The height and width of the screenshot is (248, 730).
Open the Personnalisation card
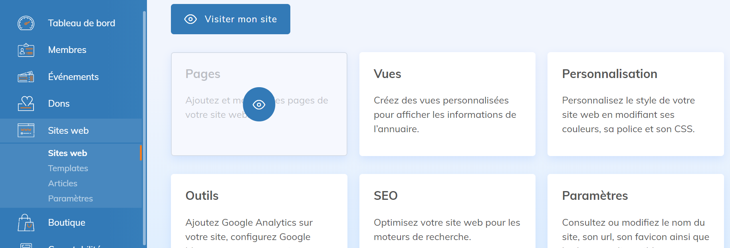click(635, 104)
